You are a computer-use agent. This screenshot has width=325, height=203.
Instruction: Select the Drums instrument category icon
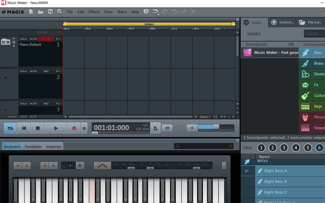[x=306, y=74]
